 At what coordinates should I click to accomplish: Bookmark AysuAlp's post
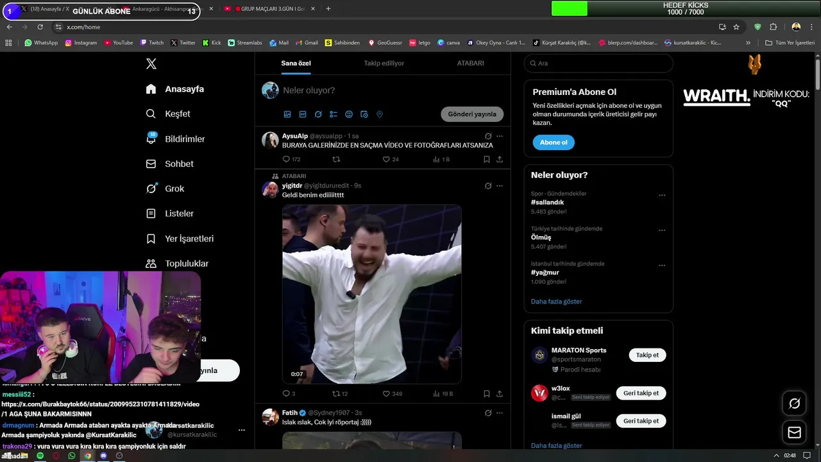click(487, 159)
